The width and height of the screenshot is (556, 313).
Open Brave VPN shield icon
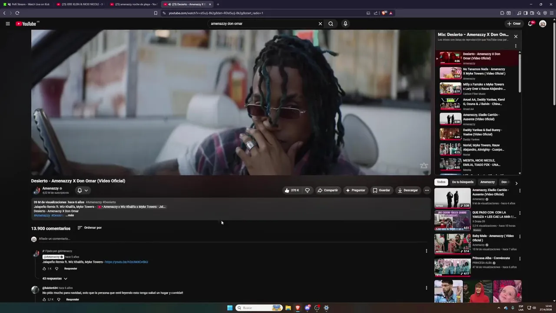(x=545, y=13)
